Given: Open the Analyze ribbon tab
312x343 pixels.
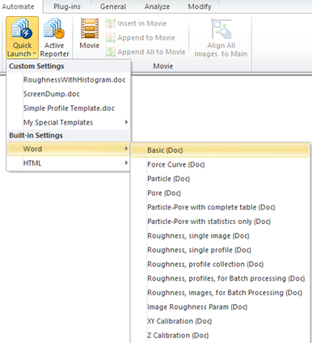Looking at the screenshot, I should click(157, 6).
